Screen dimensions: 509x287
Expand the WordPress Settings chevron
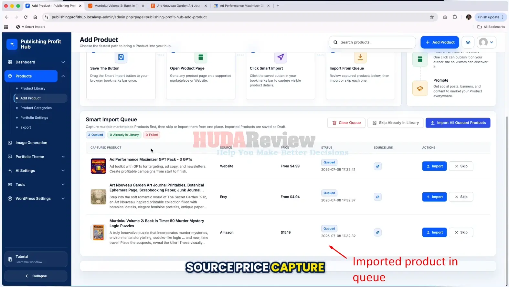coord(63,199)
